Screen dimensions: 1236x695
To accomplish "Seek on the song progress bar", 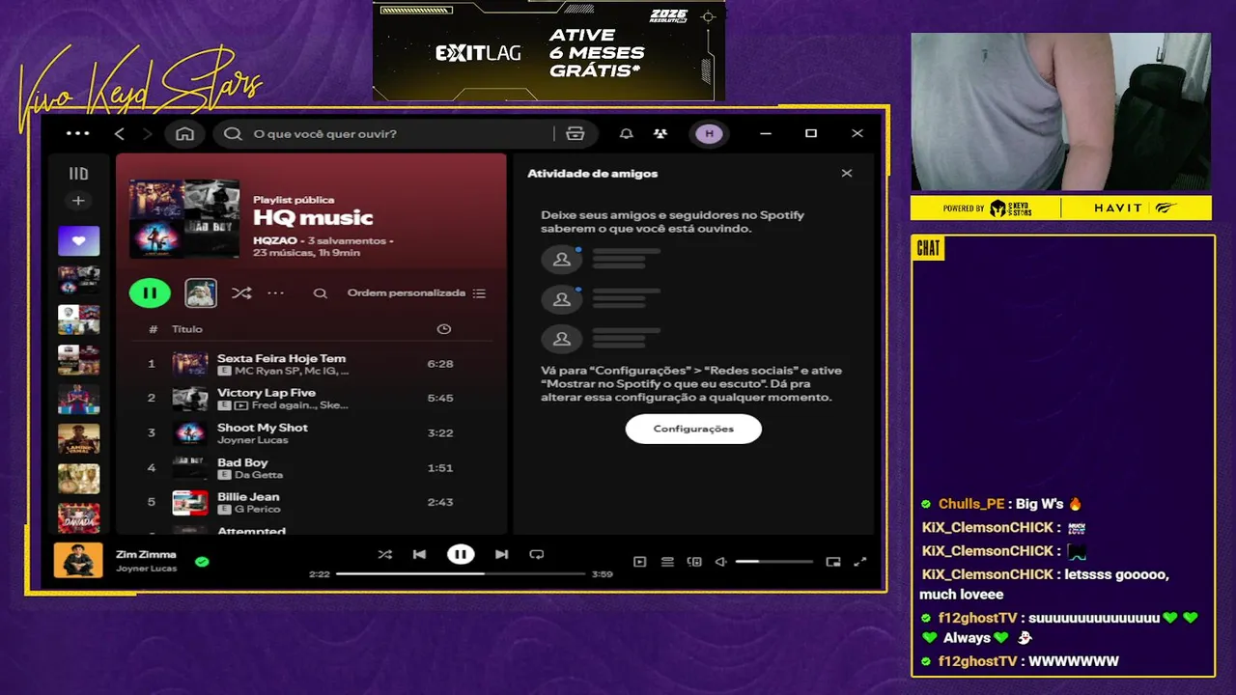I will 461,573.
